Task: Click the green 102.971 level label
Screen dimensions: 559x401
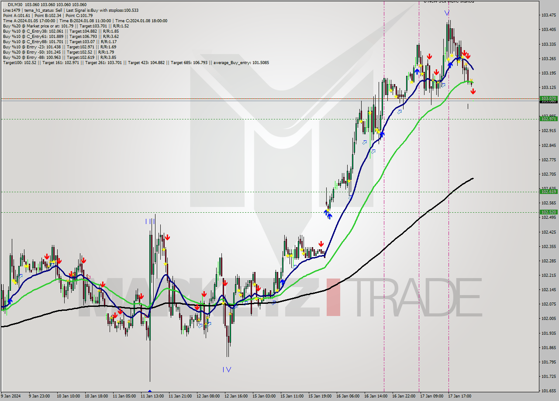Action: [x=549, y=119]
